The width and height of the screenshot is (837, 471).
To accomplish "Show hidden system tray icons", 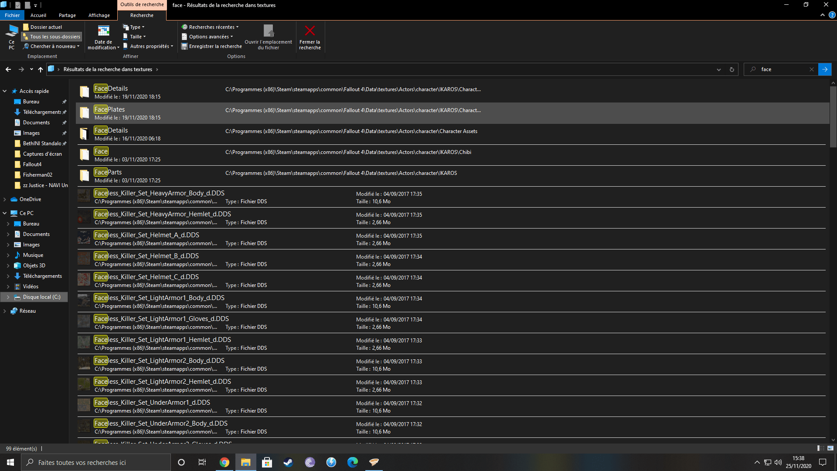I will pyautogui.click(x=757, y=462).
